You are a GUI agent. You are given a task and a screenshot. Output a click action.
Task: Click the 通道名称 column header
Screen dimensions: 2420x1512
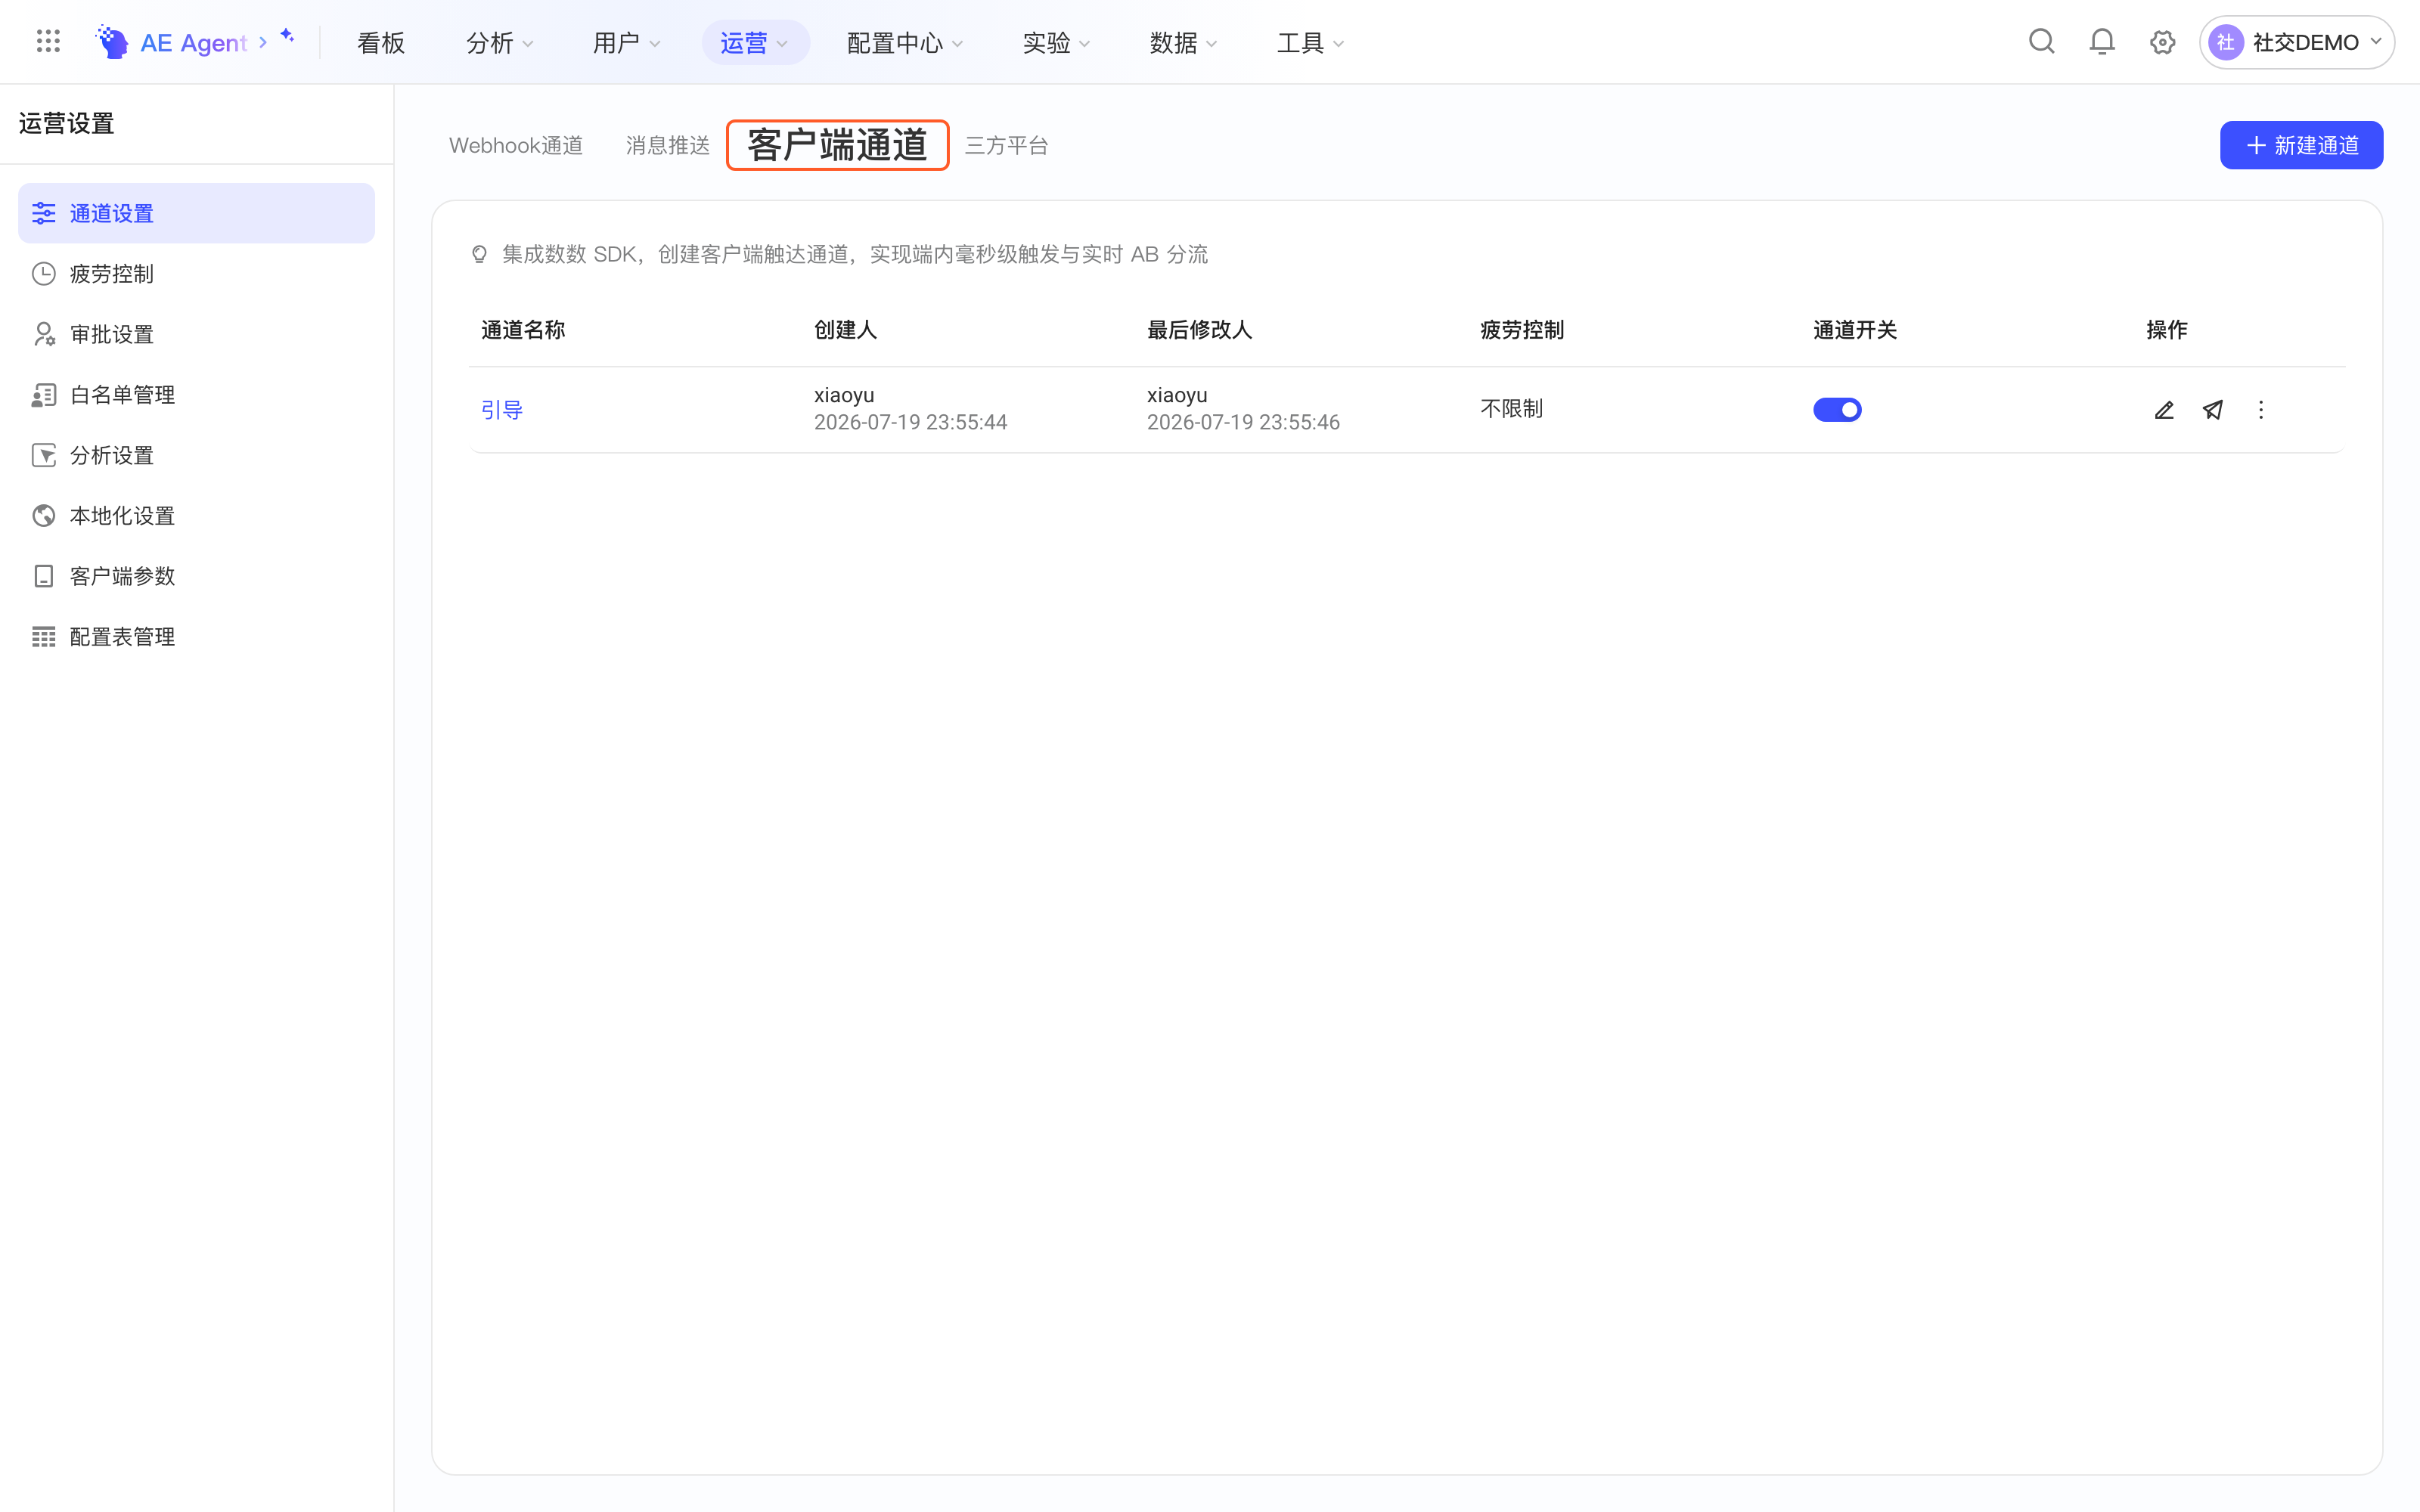(523, 330)
